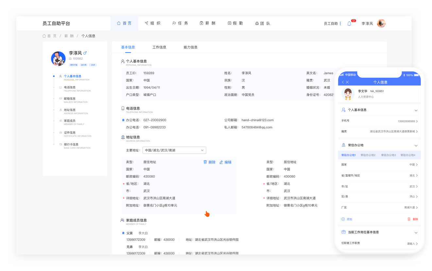
Task: Open the 厂区 南湖大道 row in phone
Action: pos(379,207)
